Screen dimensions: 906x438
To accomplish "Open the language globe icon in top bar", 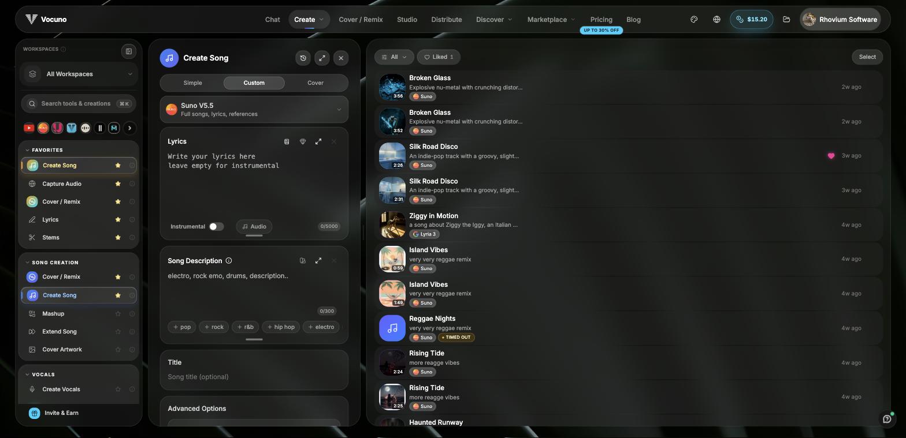I will 716,19.
